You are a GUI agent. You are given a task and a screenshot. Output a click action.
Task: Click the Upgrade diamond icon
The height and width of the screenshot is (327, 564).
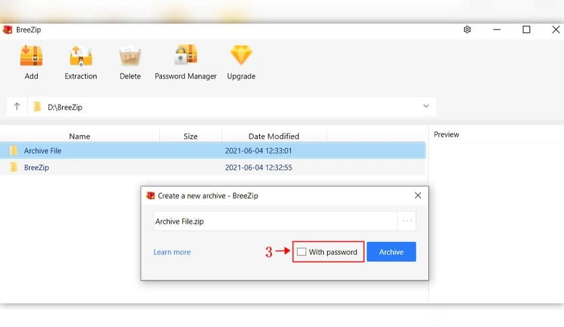pos(241,55)
